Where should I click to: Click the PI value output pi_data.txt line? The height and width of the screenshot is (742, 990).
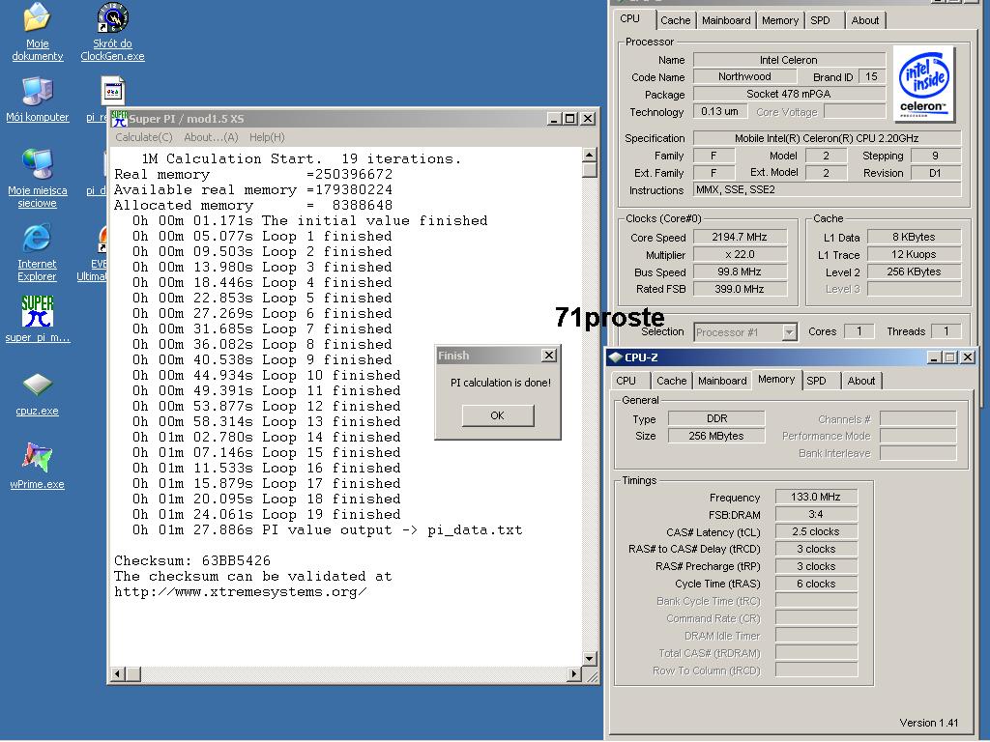(327, 530)
